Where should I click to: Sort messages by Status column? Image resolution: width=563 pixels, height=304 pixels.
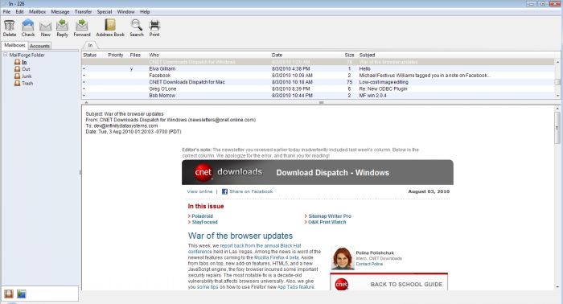[x=90, y=55]
